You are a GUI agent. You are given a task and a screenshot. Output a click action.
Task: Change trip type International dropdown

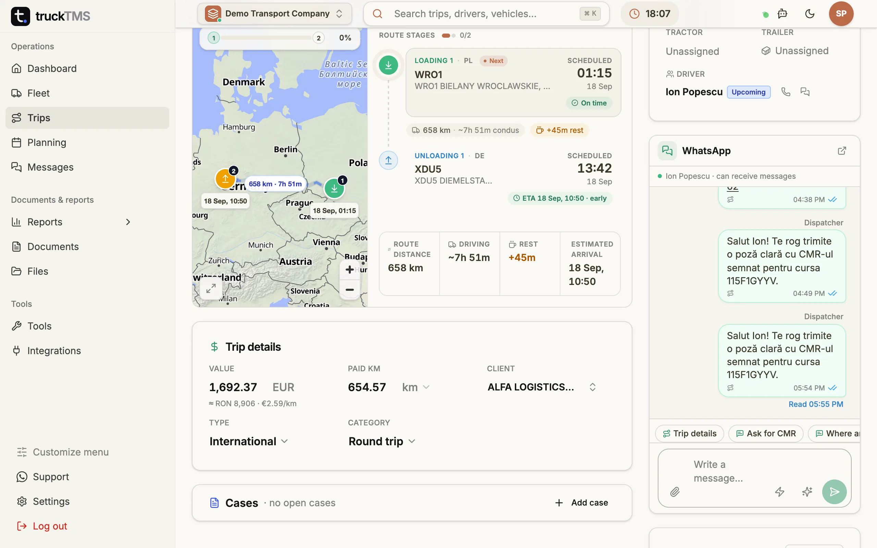249,441
